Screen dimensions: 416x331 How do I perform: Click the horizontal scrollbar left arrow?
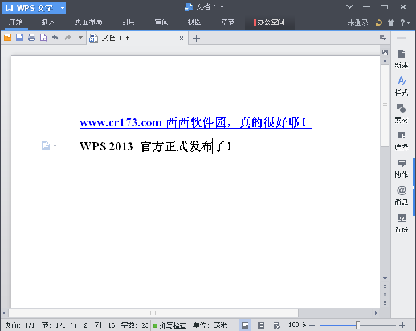(x=4, y=313)
